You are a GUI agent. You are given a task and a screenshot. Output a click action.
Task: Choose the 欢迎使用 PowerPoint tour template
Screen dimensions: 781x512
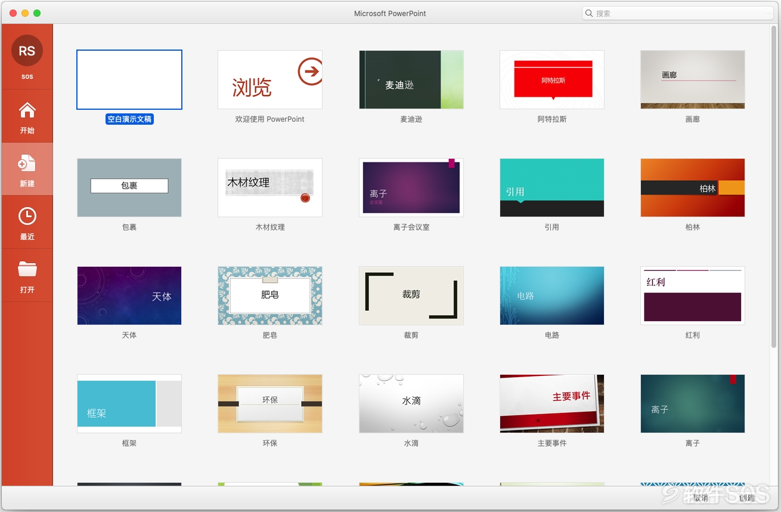(270, 80)
